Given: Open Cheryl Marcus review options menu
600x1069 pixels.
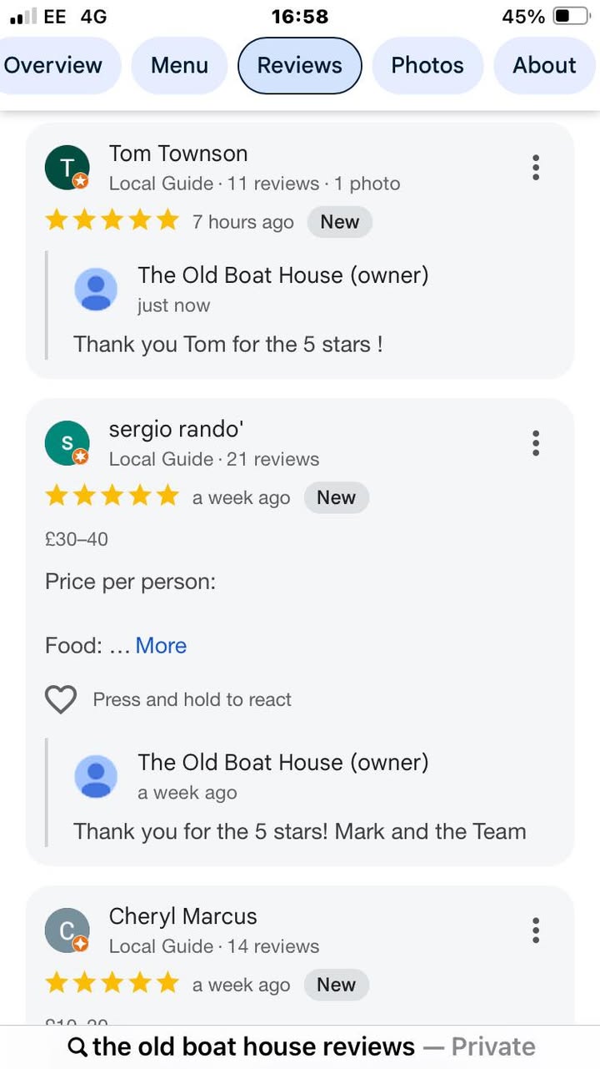Looking at the screenshot, I should click(536, 930).
